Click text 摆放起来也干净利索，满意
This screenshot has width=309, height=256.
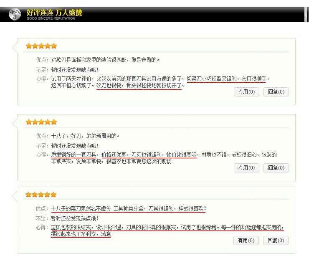coord(81,234)
